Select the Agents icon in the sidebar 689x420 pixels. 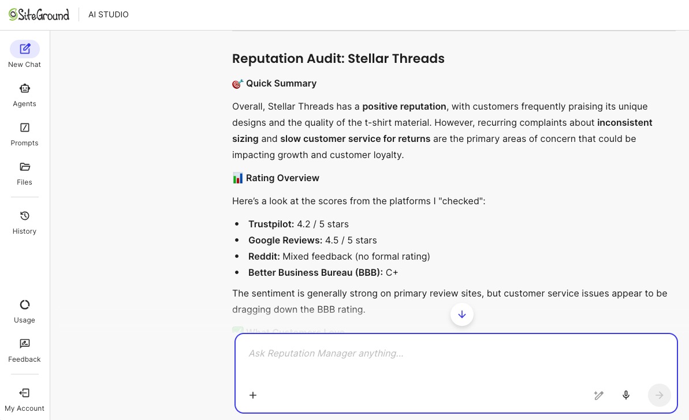24,88
